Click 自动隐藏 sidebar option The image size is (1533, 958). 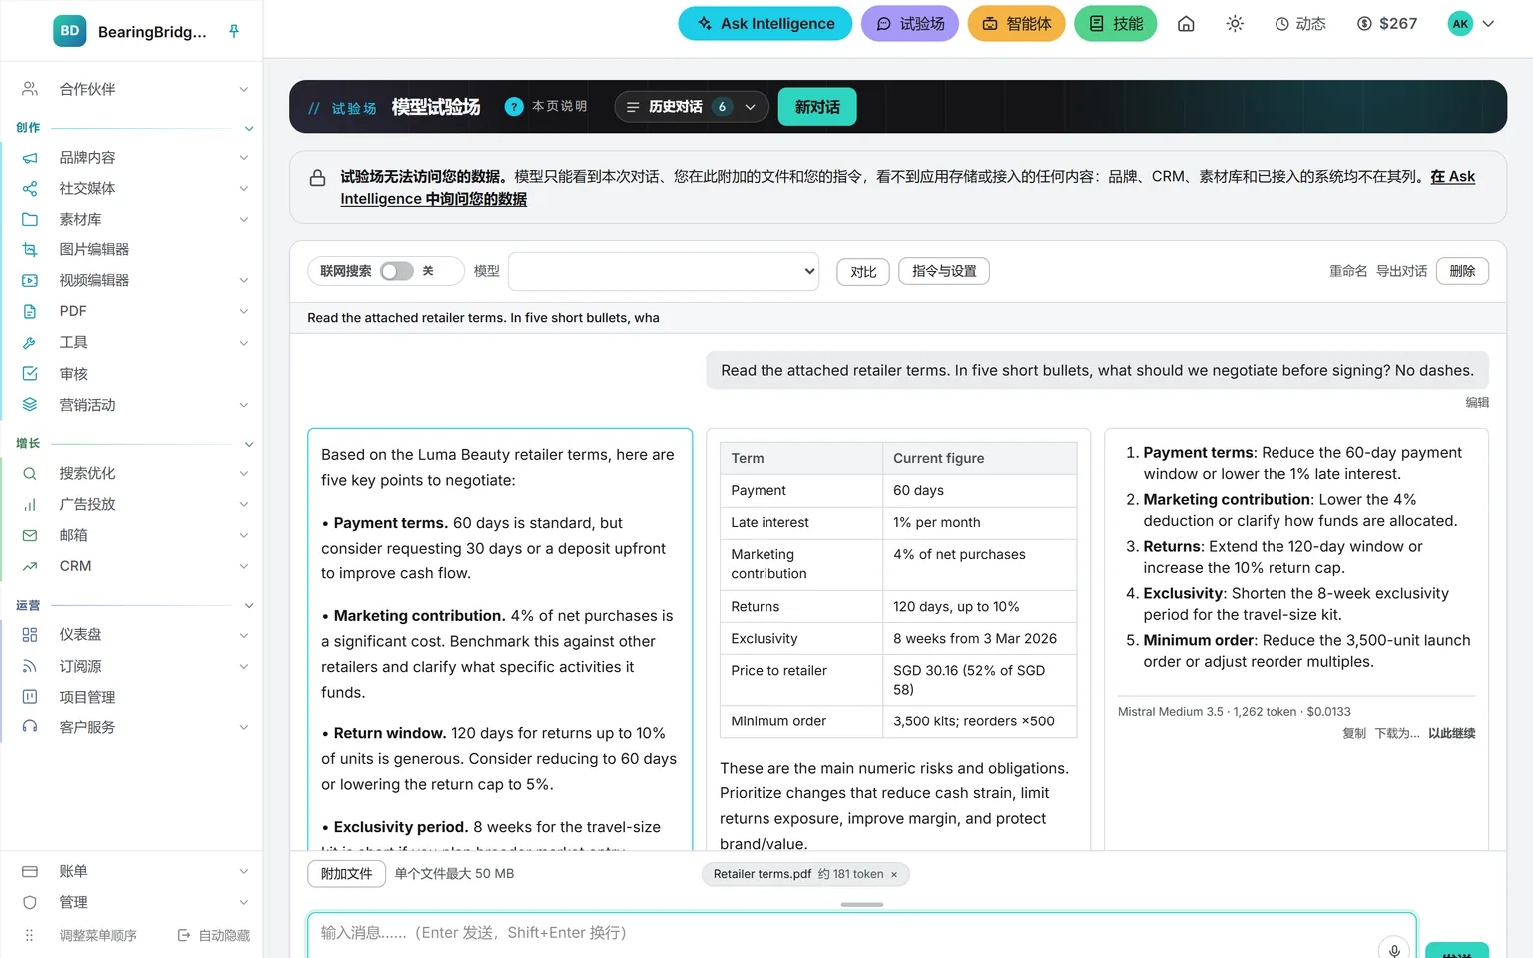pyautogui.click(x=214, y=935)
